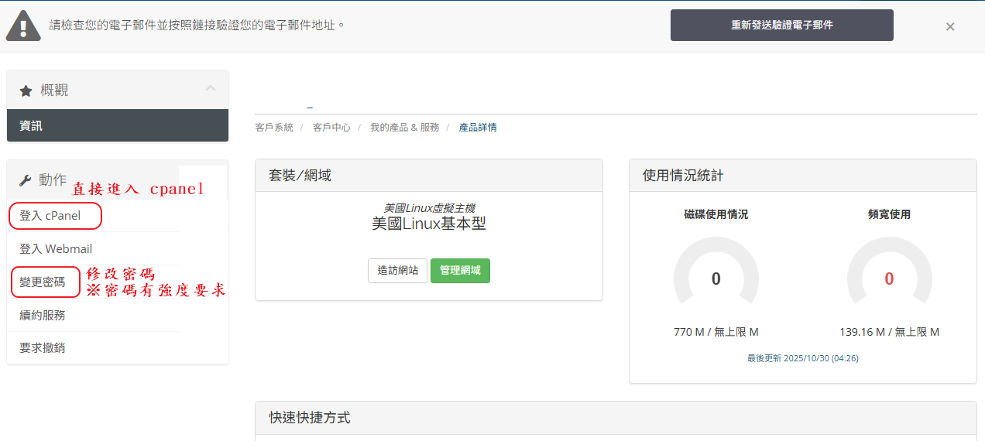Select 續約服務 in actions menu

point(43,315)
